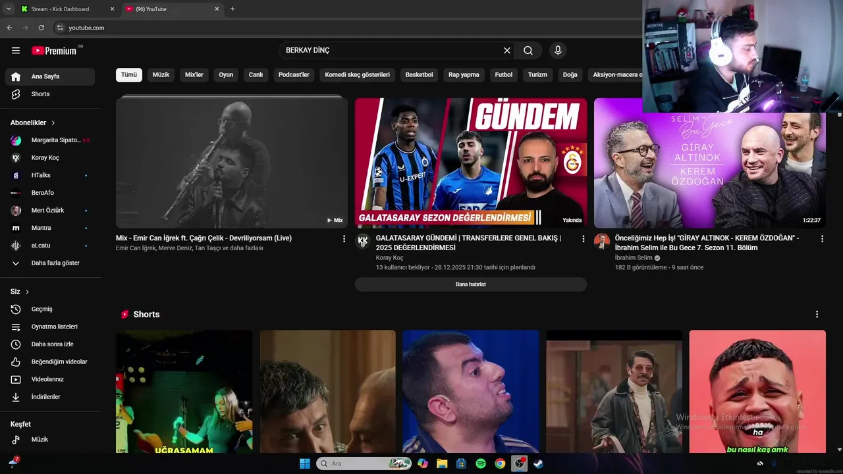843x474 pixels.
Task: Open a new browser tab with plus
Action: 232,9
